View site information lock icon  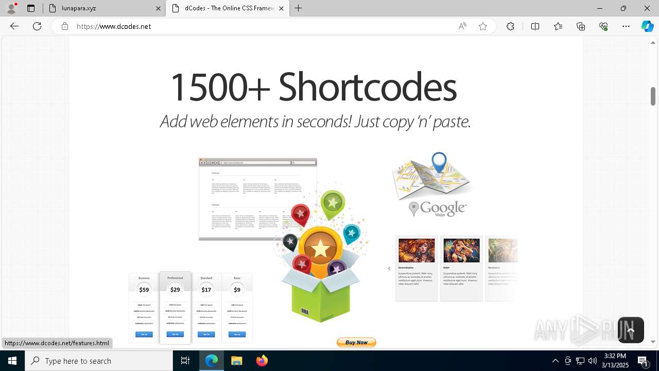[65, 26]
